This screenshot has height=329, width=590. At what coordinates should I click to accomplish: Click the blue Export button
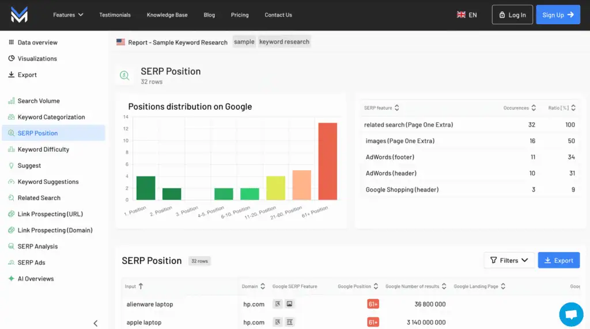[558, 261]
